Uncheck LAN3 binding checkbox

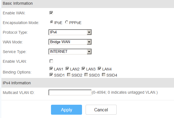(x=83, y=69)
